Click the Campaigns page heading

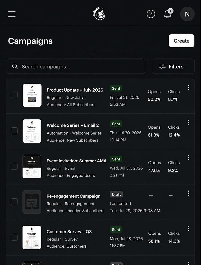[30, 41]
